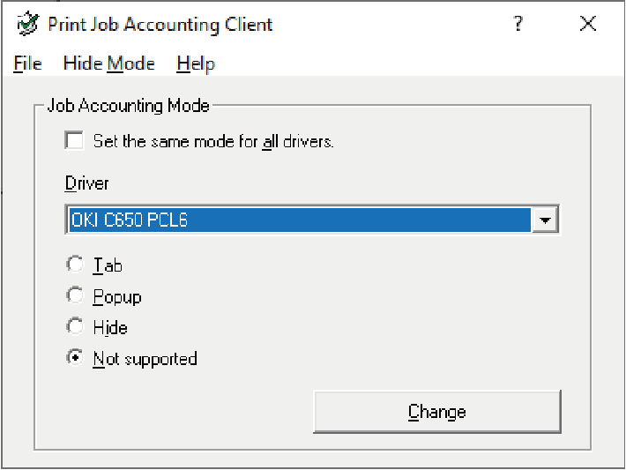Screen dimensions: 626x470
Task: Pick the Hide radio button
Action: (75, 327)
